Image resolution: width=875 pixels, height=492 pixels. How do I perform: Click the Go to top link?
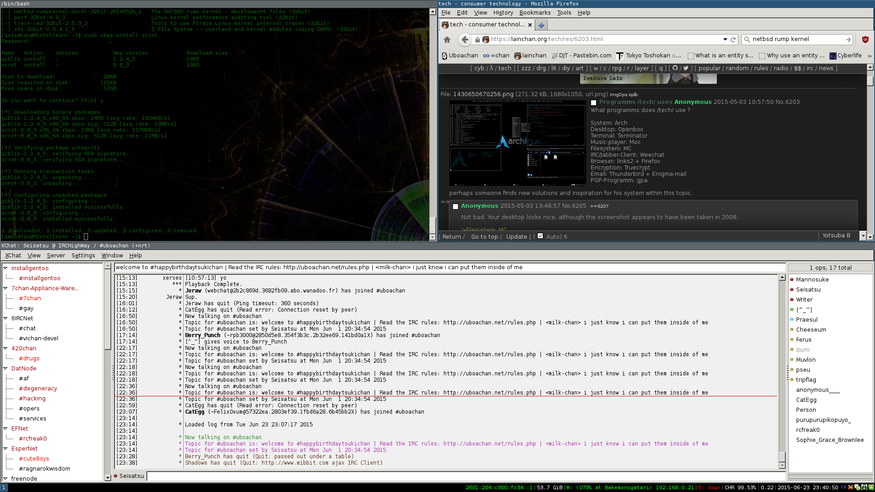tap(484, 237)
